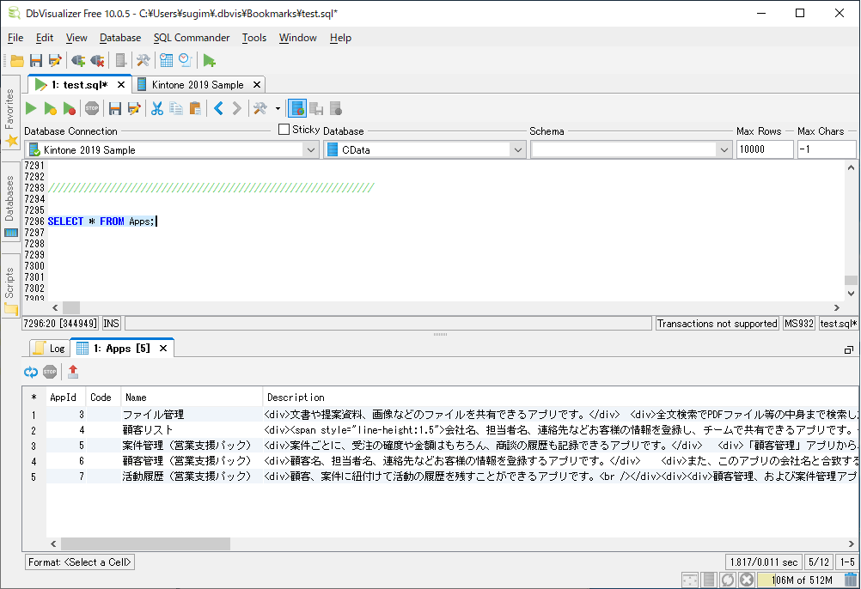Cut selection with the scissors icon
The width and height of the screenshot is (861, 589).
157,108
